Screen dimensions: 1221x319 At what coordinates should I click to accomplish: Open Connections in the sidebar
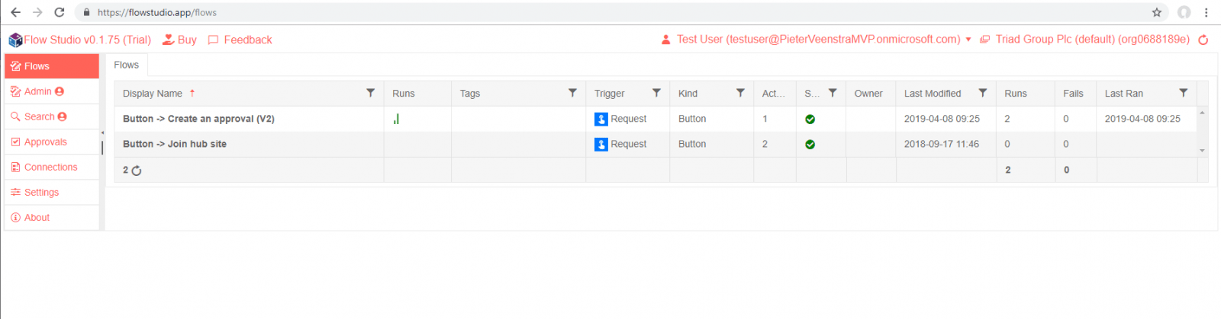coord(52,167)
